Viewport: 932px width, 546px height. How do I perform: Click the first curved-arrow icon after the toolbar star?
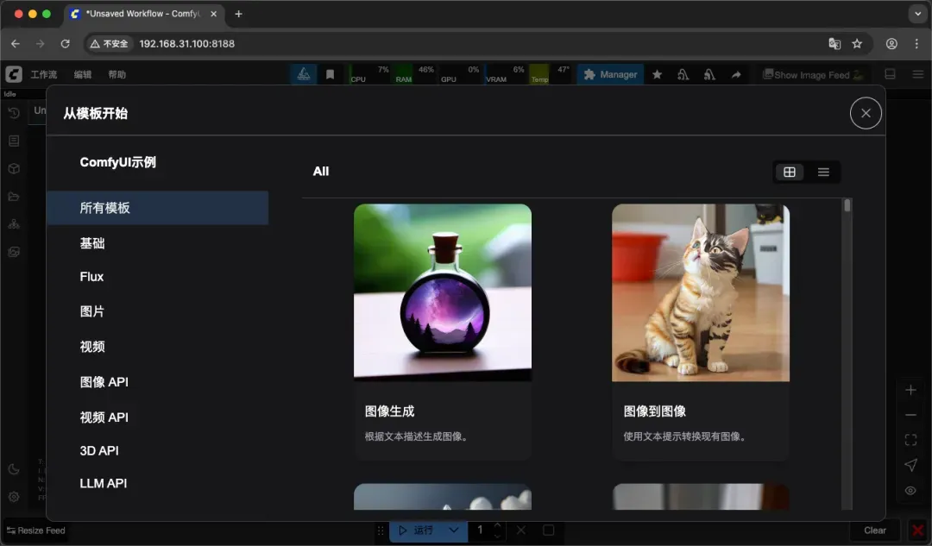click(x=683, y=74)
